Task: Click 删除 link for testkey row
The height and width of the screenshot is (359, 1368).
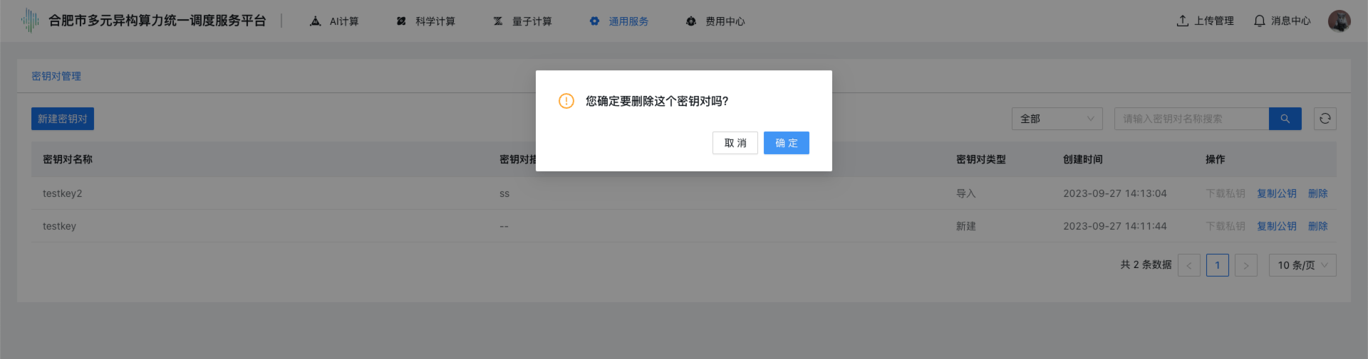Action: pos(1317,226)
